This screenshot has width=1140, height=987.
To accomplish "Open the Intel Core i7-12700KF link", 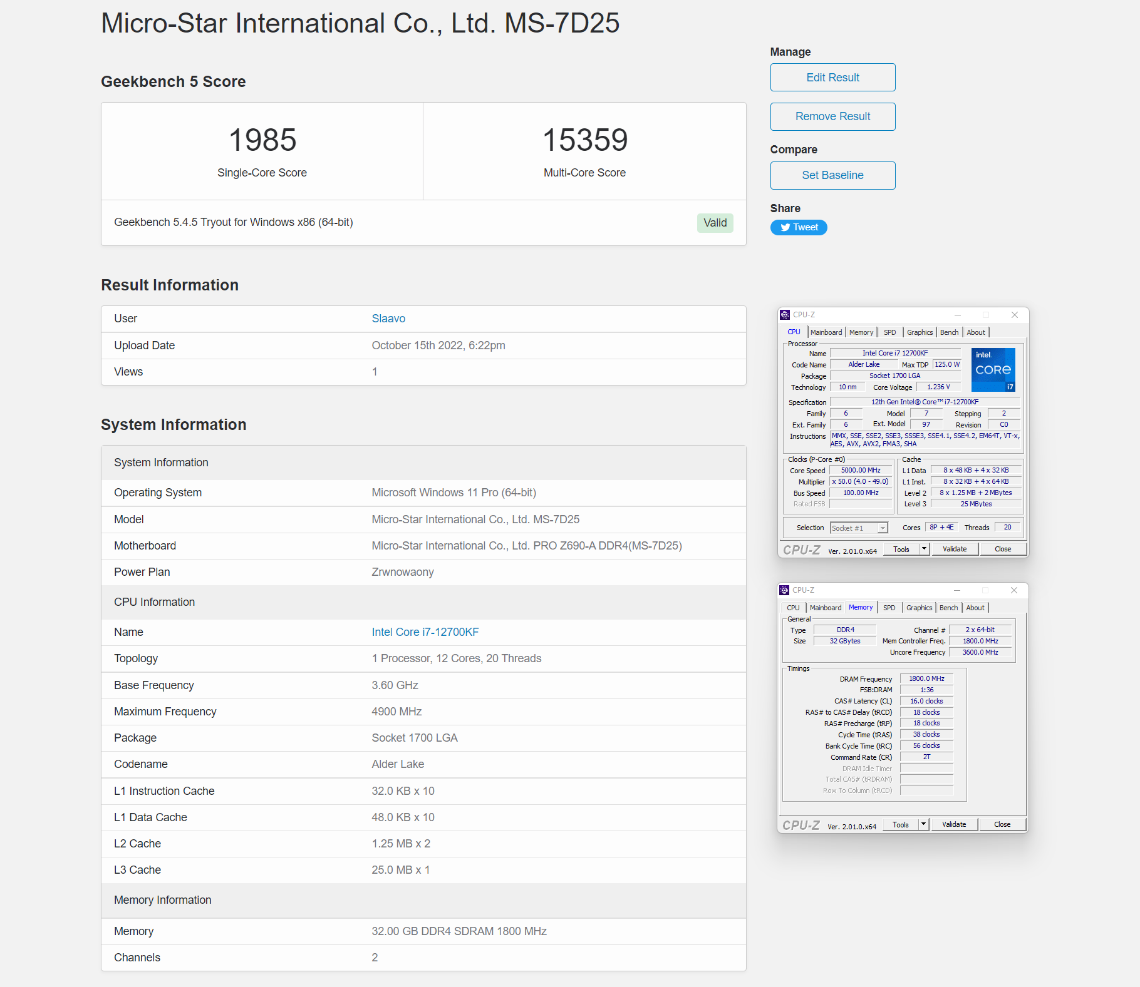I will click(425, 632).
